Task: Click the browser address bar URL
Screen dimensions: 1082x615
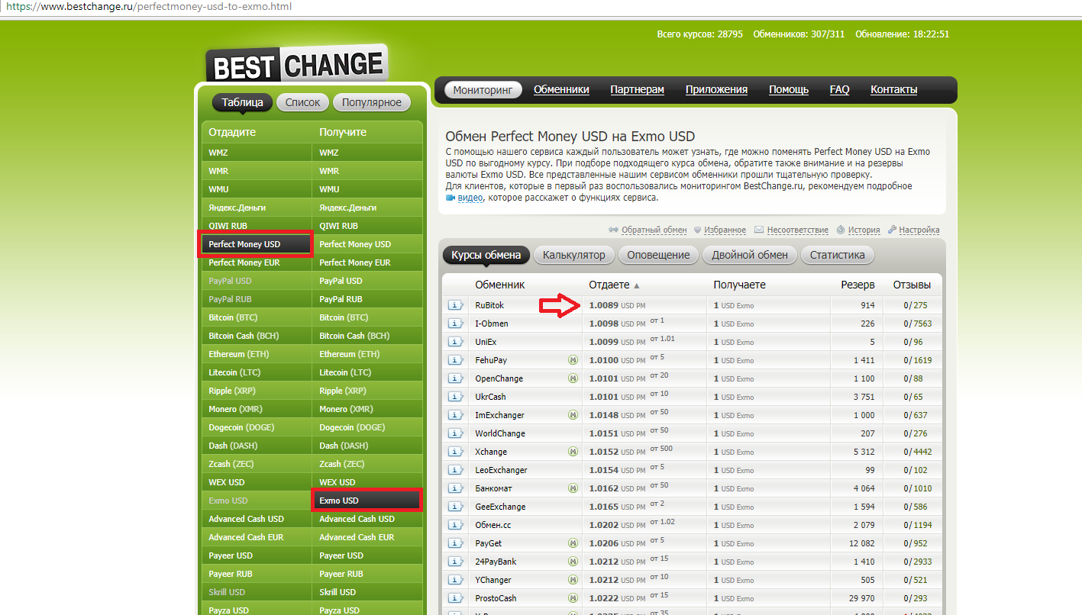Action: point(148,7)
